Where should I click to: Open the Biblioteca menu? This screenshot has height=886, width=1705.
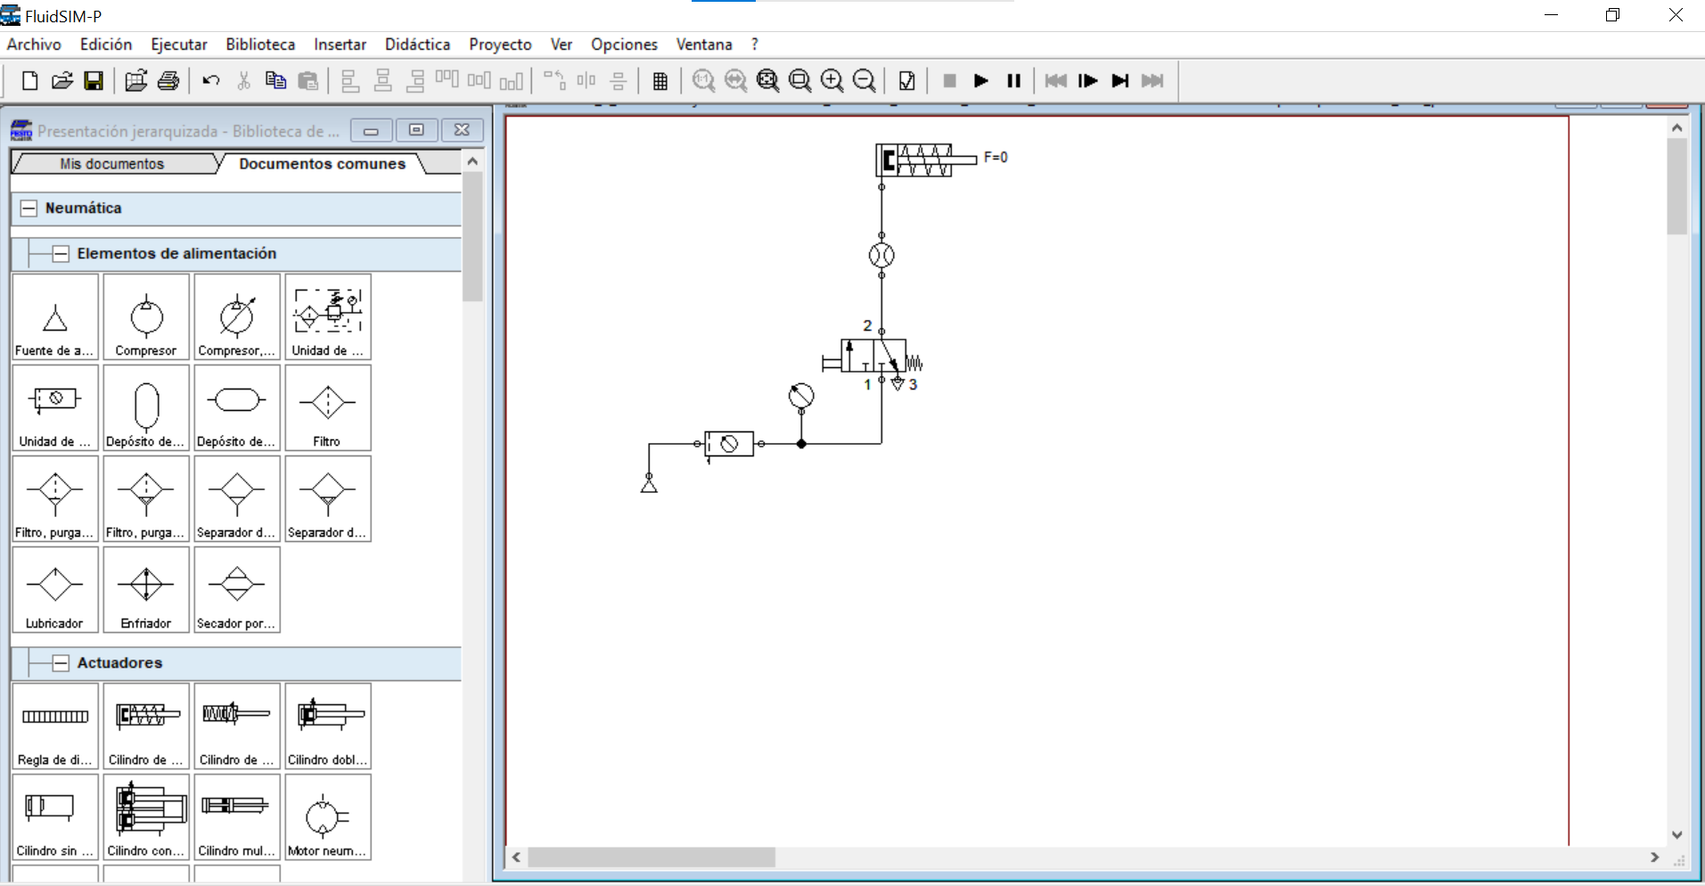[x=259, y=45]
